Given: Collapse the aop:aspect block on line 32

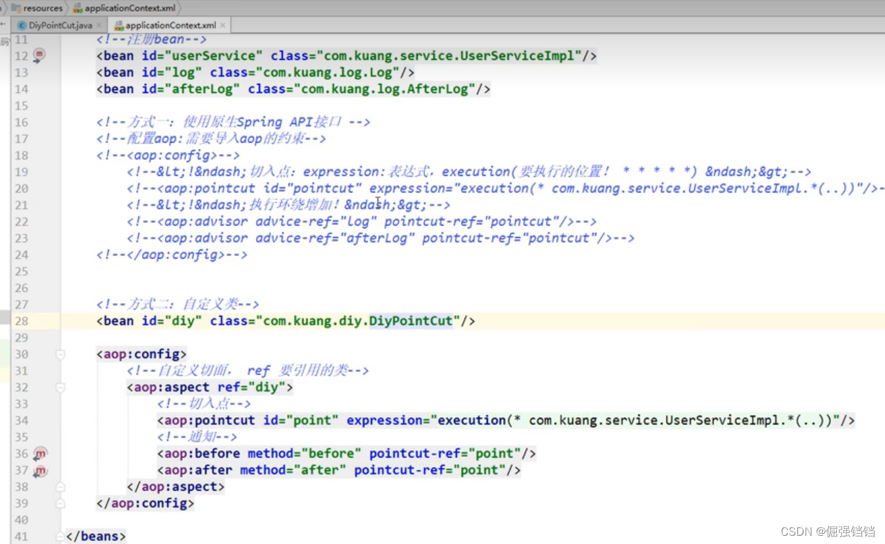Looking at the screenshot, I should (x=60, y=387).
